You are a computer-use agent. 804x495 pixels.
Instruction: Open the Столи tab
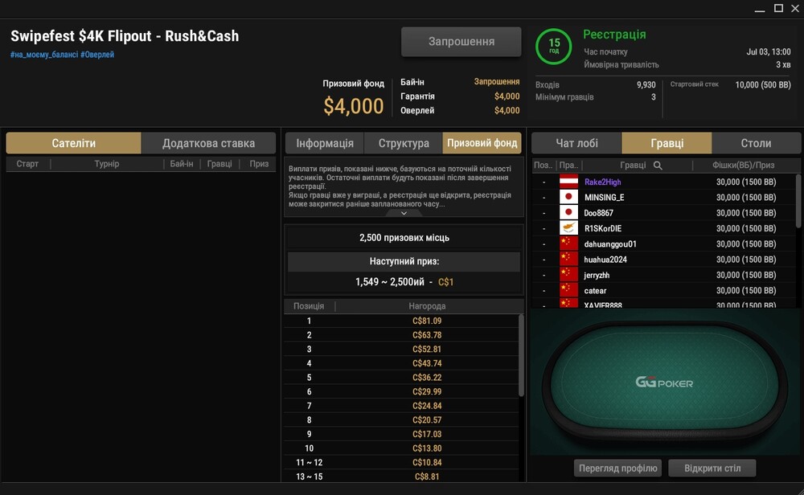tap(756, 144)
